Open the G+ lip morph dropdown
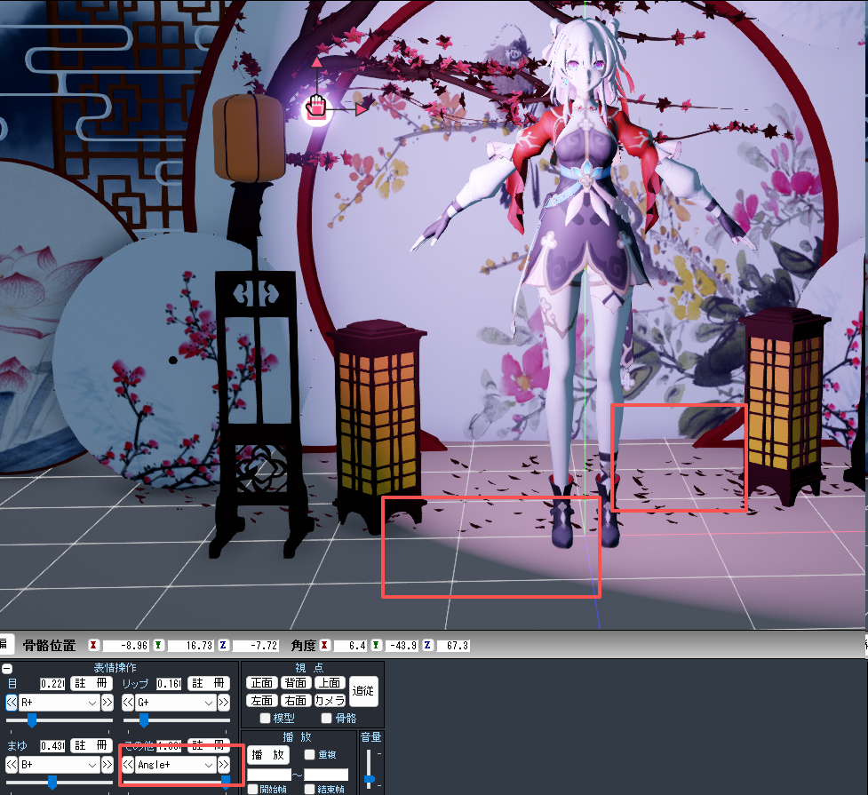 pos(176,703)
